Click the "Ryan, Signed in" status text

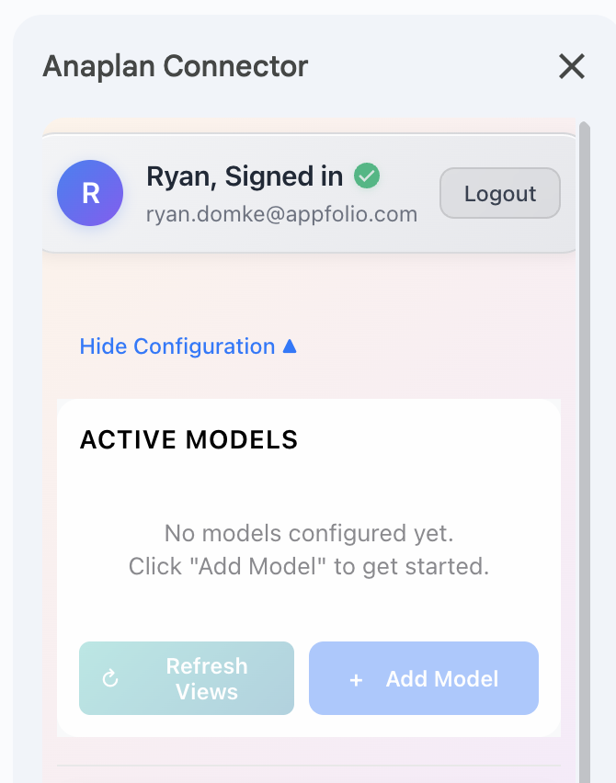(x=245, y=176)
